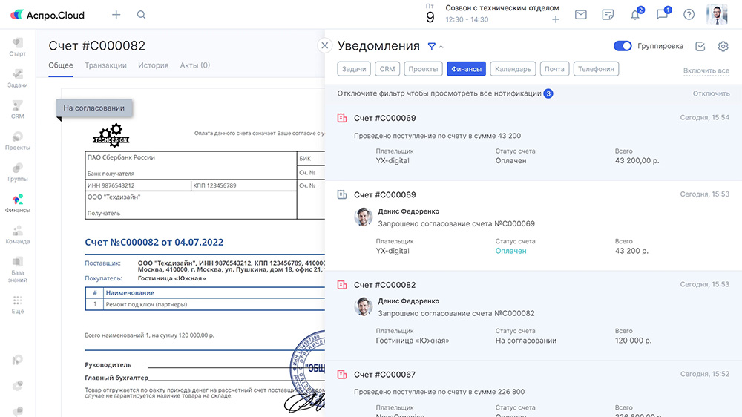The height and width of the screenshot is (417, 742).
Task: Click Денис Федоренко avatar in C000082 notification
Action: coord(363,306)
